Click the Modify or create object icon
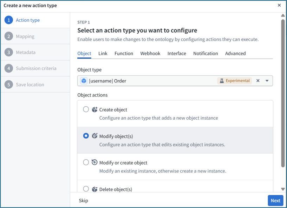Screen dimensions: 287x208 pos(94,162)
